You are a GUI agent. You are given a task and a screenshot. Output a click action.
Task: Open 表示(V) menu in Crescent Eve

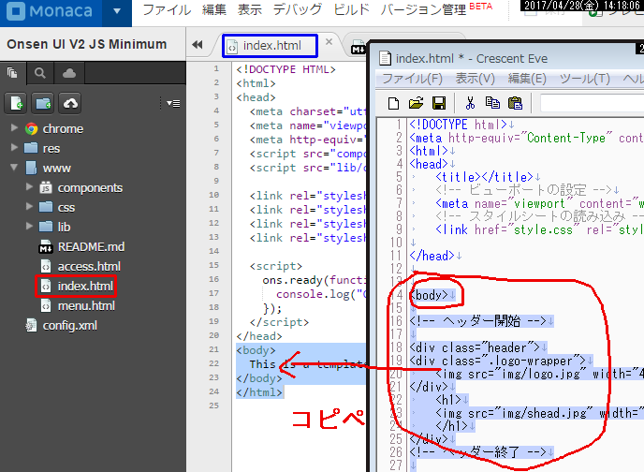[x=475, y=78]
